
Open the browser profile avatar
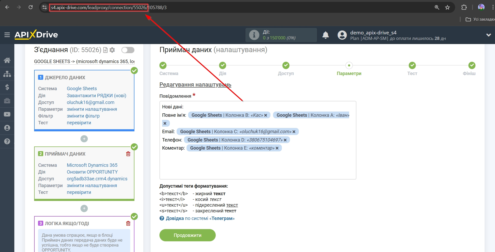click(481, 7)
